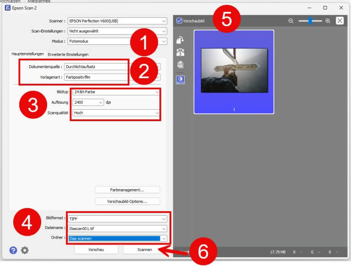The width and height of the screenshot is (351, 266).
Task: Switch to the Erweiterte Einstellungen tab
Action: (x=68, y=54)
